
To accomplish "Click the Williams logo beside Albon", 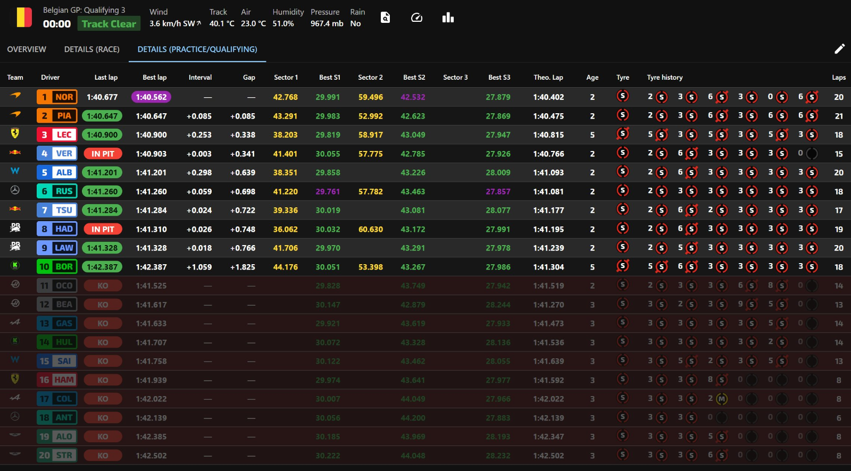I will [x=15, y=171].
